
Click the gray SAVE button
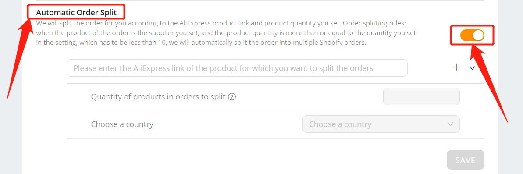[465, 160]
